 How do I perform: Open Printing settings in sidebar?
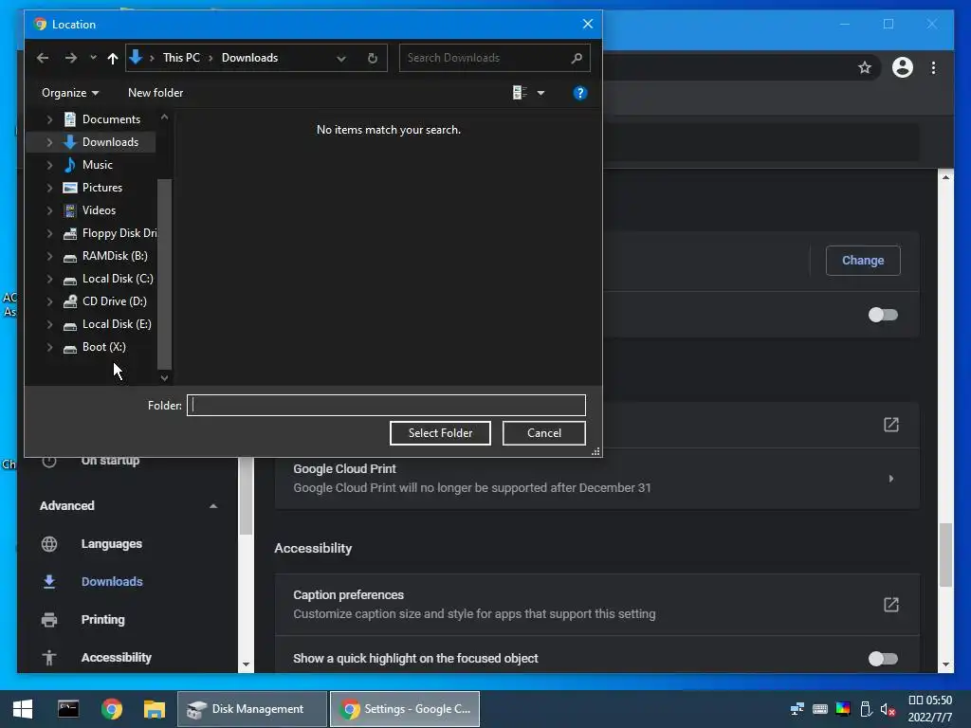coord(102,620)
